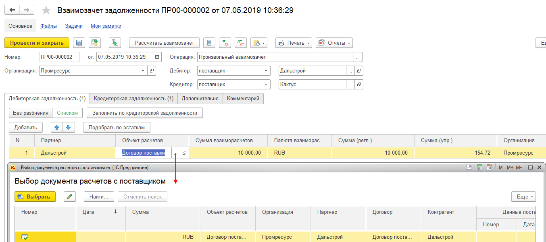Viewport: 546px width, 242px height.
Task: Open the Кредиторская задолженность (1) tab
Action: coord(133,98)
